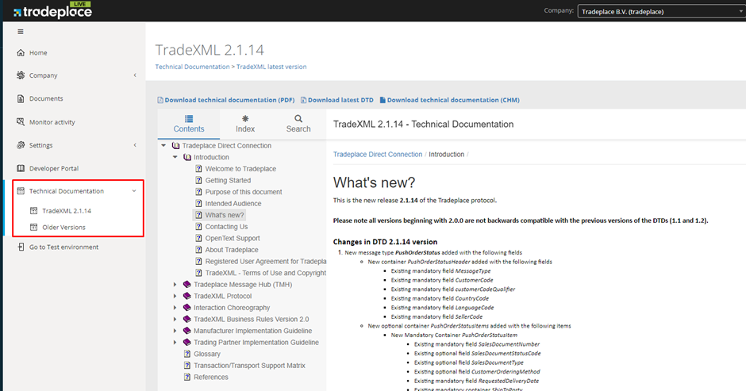Expand Tradeplace Message Hub (TMH) node

[x=176, y=284]
